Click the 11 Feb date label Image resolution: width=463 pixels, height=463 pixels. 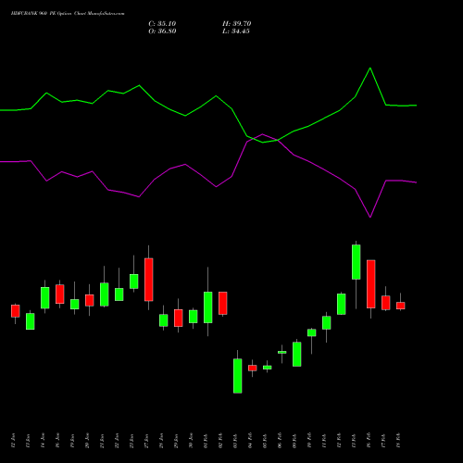(x=324, y=441)
